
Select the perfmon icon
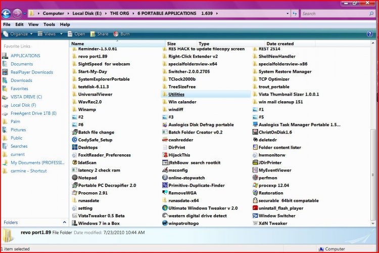click(x=255, y=178)
